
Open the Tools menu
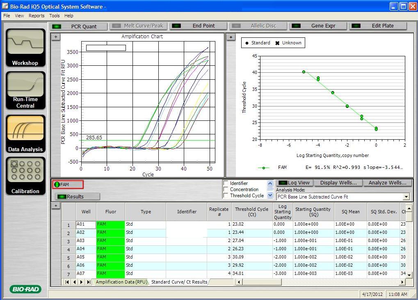55,16
